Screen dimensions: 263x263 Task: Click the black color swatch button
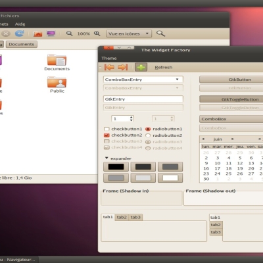pos(116,167)
